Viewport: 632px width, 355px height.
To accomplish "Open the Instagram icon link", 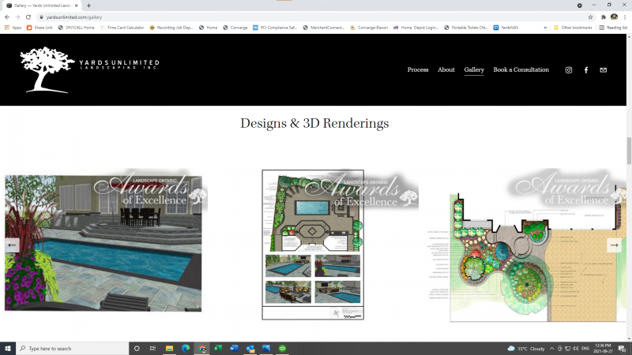I will [x=568, y=70].
